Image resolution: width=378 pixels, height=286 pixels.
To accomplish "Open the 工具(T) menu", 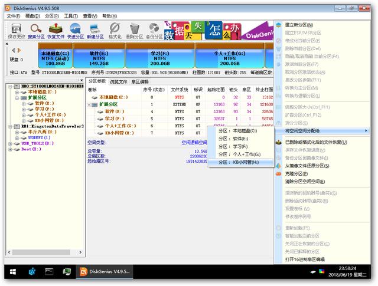I will pyautogui.click(x=70, y=16).
